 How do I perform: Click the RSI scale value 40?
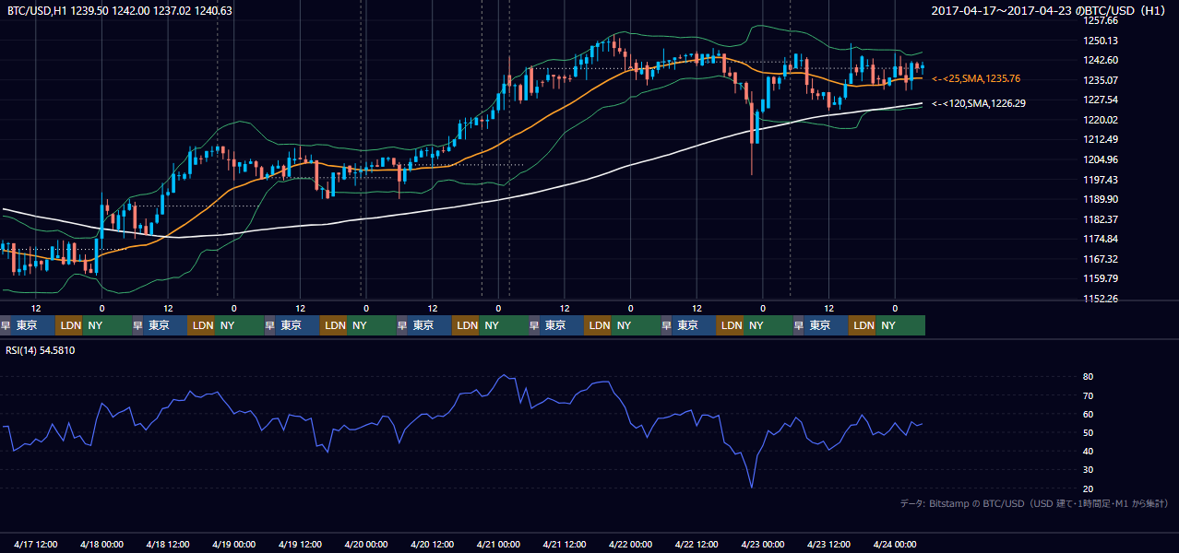click(x=1089, y=451)
